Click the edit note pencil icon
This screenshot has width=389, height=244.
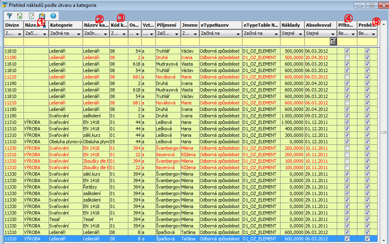32,16
